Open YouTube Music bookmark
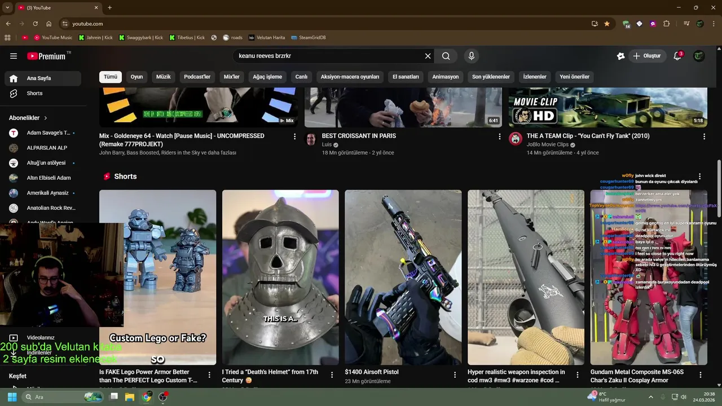Viewport: 722px width, 406px height. click(x=53, y=38)
